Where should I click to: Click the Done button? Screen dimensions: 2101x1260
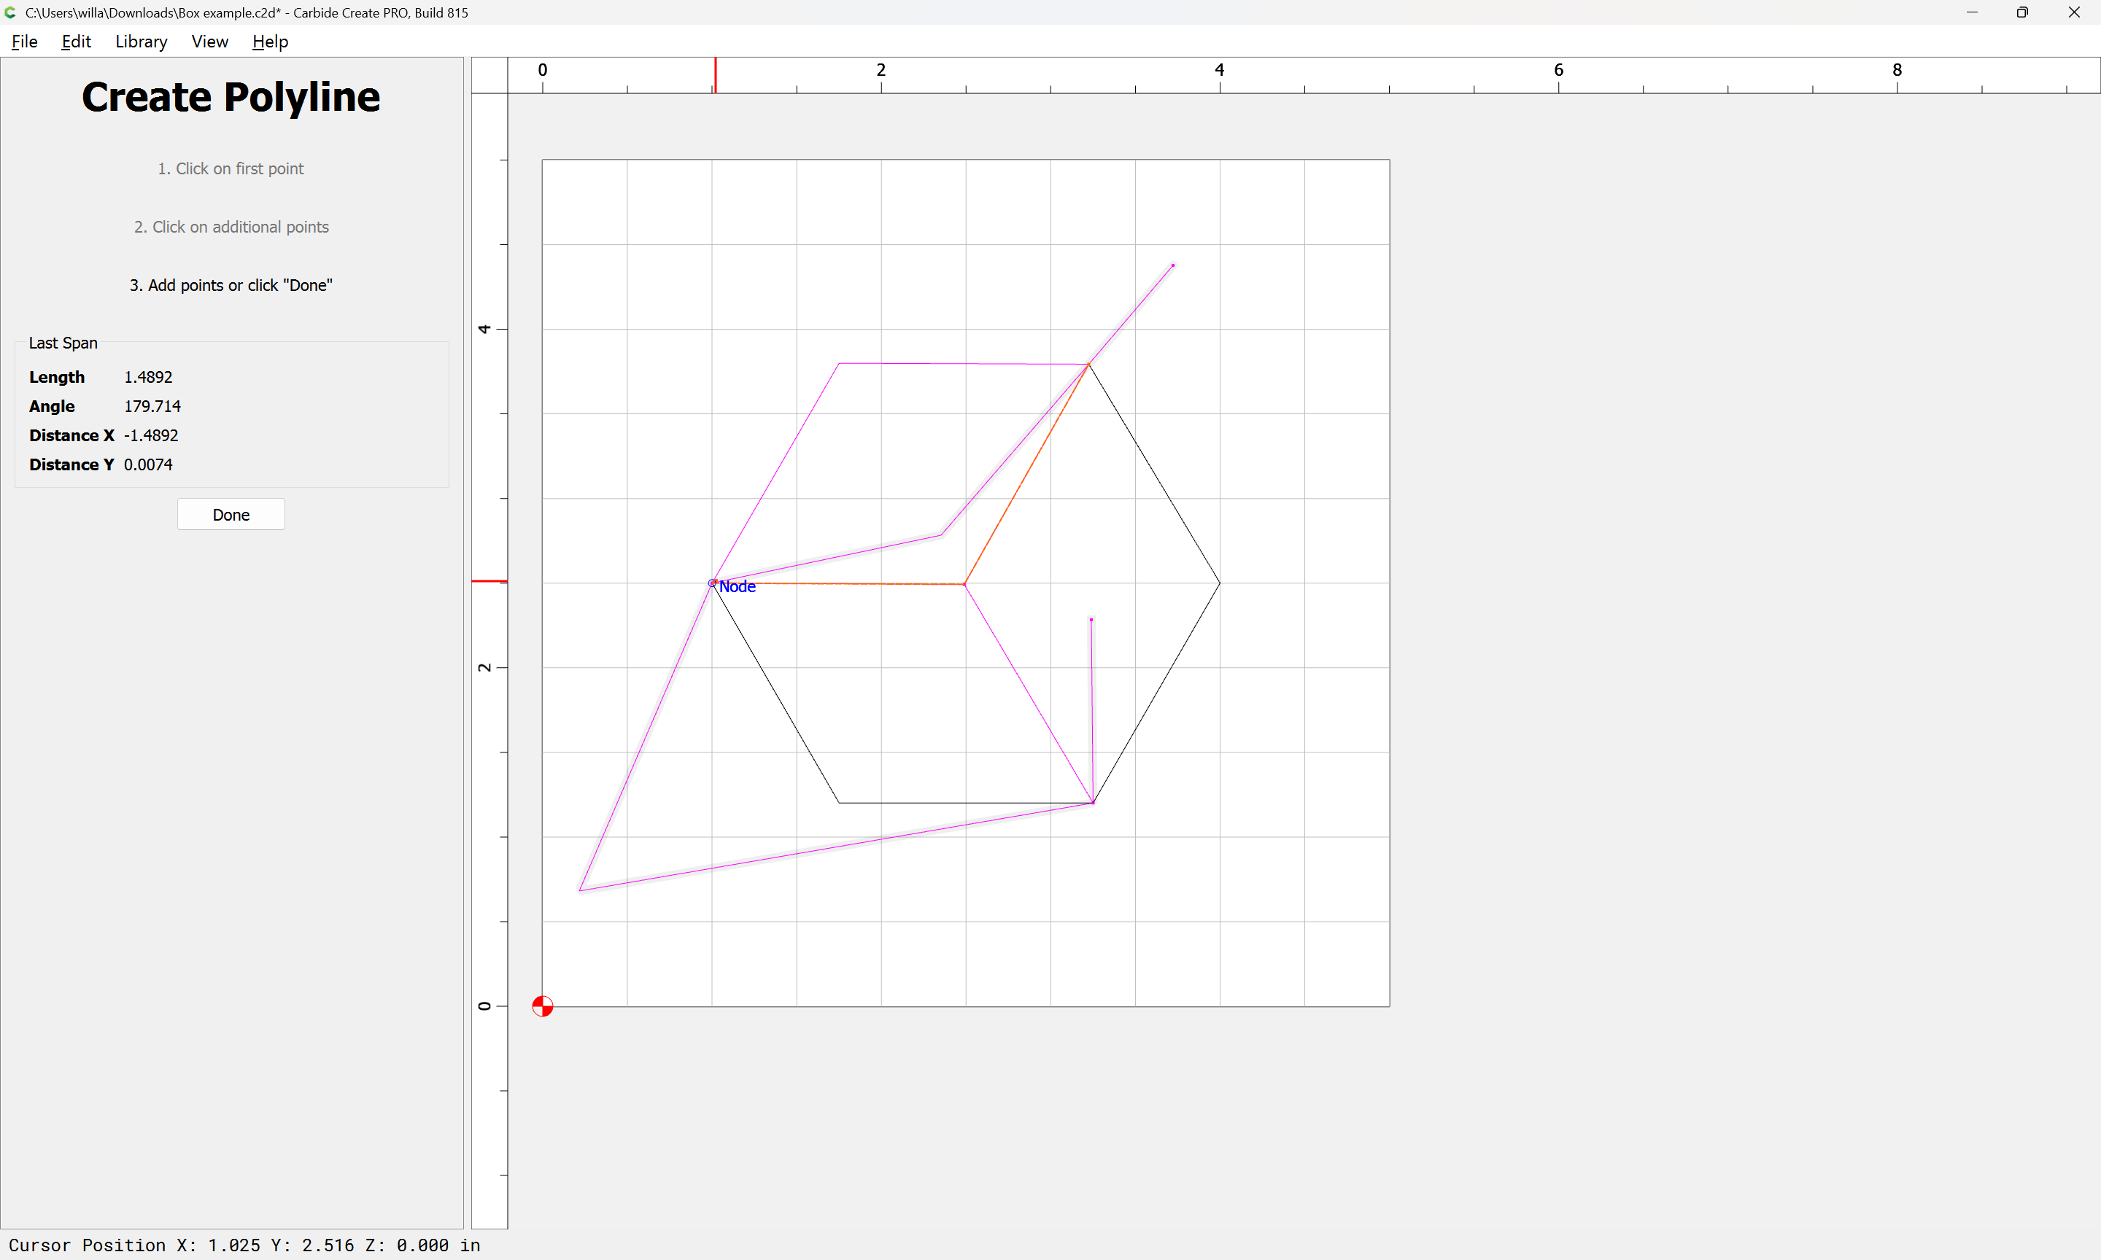click(231, 515)
